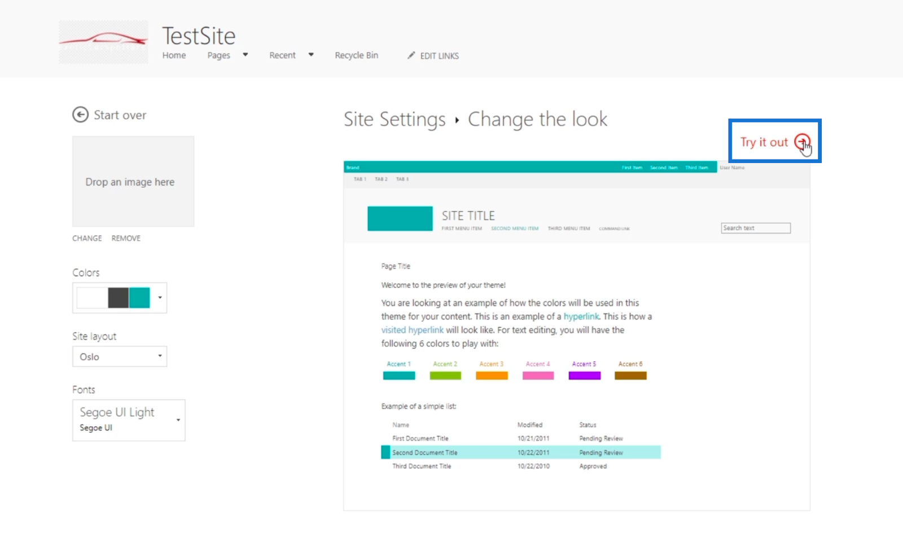The width and height of the screenshot is (903, 557).
Task: Click the Try it out link text
Action: tap(764, 142)
